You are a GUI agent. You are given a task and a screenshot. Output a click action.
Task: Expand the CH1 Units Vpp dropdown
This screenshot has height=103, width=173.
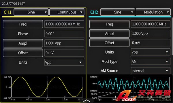tap(64, 62)
